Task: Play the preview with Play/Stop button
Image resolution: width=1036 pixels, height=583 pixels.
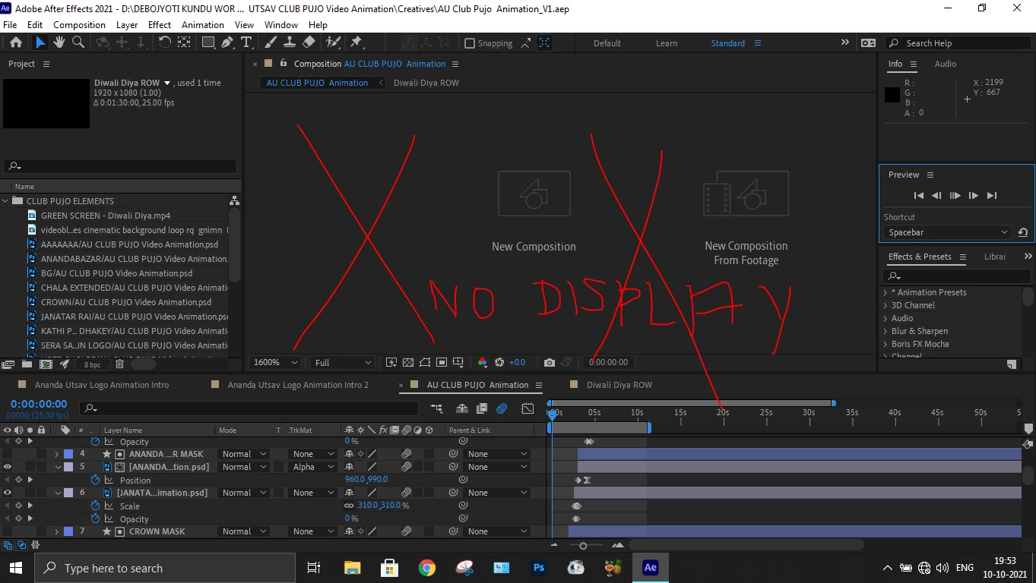Action: 955,195
